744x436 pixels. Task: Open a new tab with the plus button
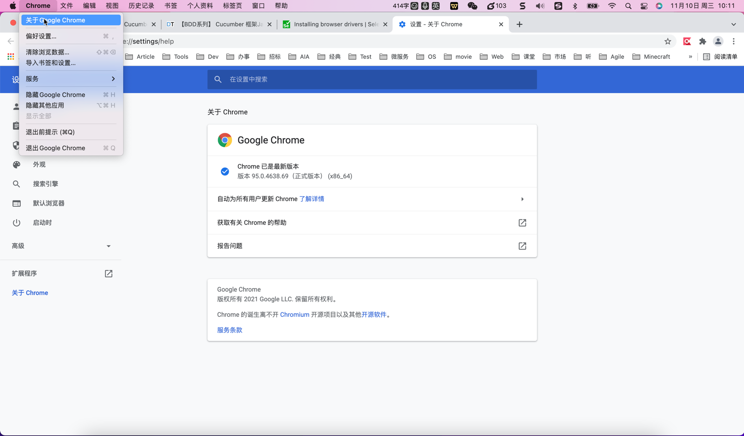click(x=520, y=24)
